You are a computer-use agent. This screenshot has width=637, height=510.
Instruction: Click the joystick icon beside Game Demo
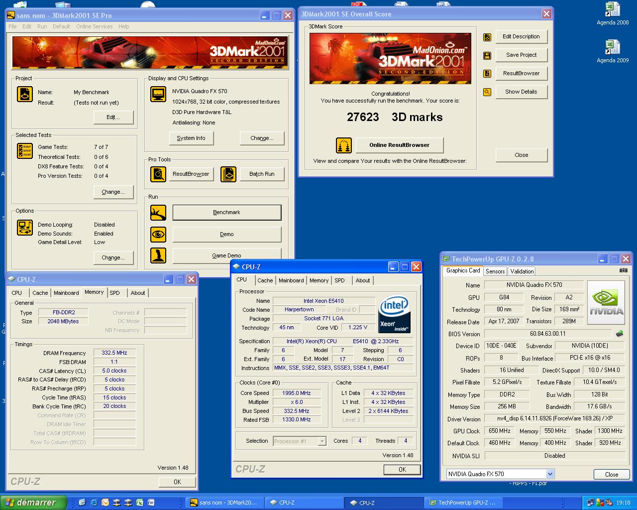(x=158, y=255)
